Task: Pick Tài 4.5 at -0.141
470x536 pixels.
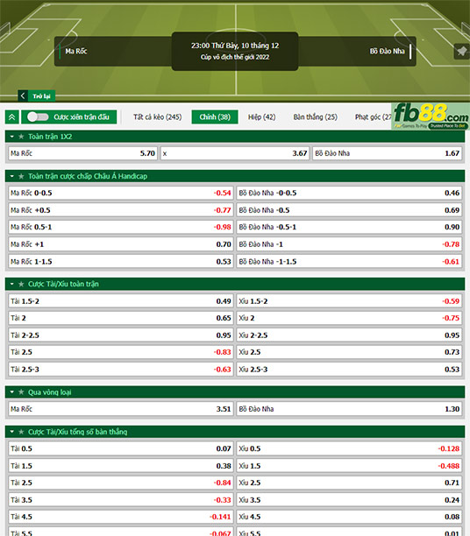Action: [121, 517]
